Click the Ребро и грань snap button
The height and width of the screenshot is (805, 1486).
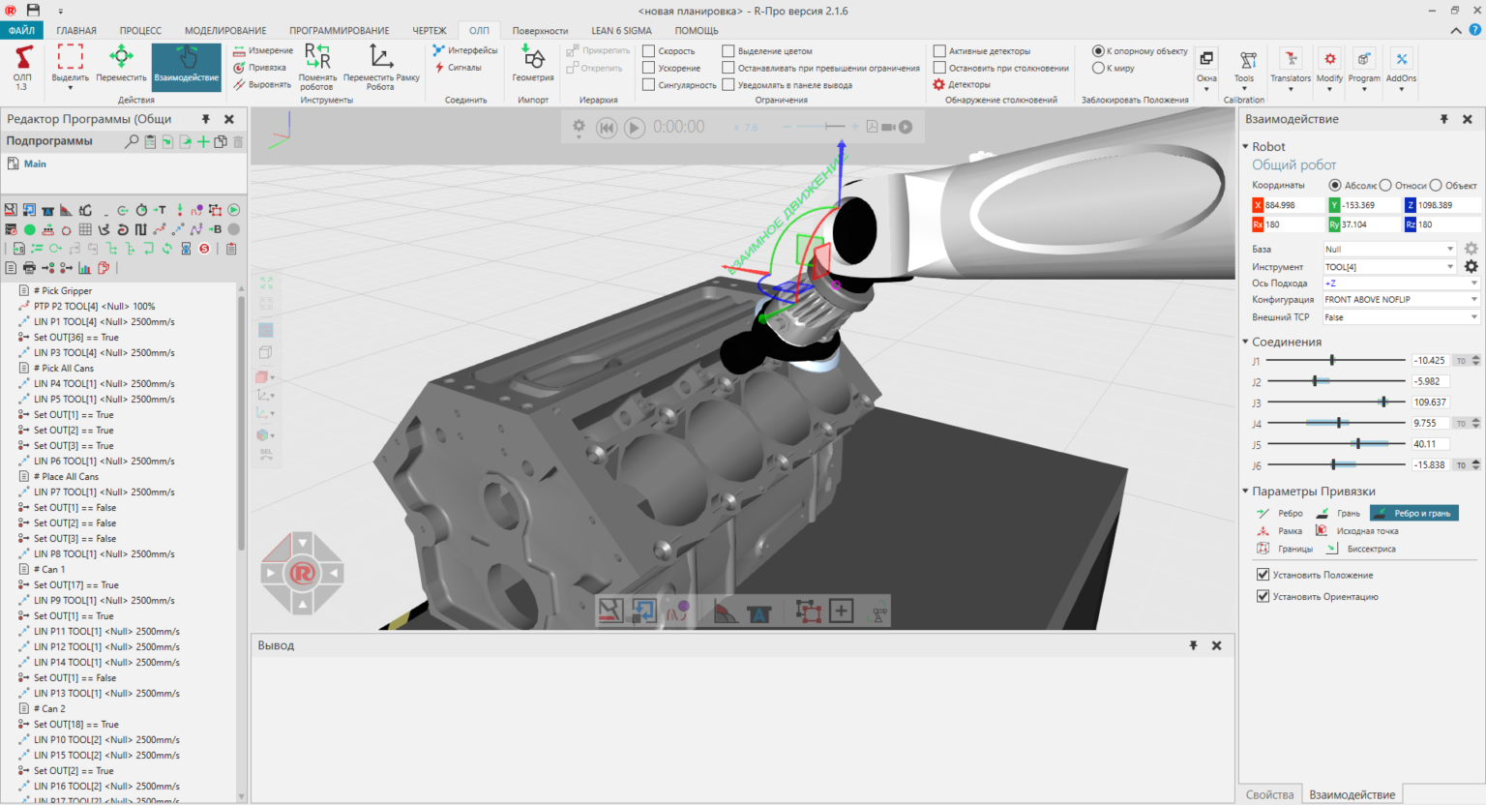point(1412,512)
